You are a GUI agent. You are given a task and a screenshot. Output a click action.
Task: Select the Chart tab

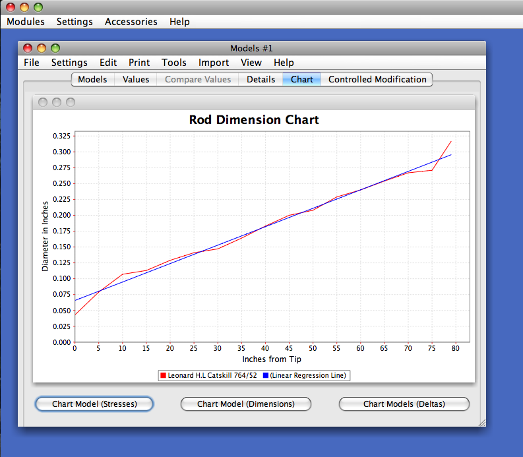pos(302,79)
